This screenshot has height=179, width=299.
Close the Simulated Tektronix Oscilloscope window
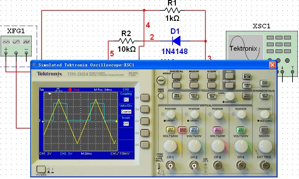[x=272, y=65]
